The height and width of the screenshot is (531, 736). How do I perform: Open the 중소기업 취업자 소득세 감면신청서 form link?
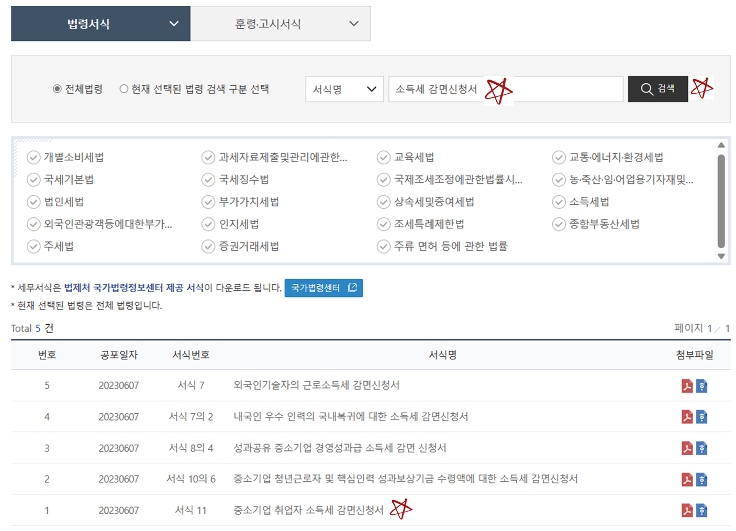309,510
